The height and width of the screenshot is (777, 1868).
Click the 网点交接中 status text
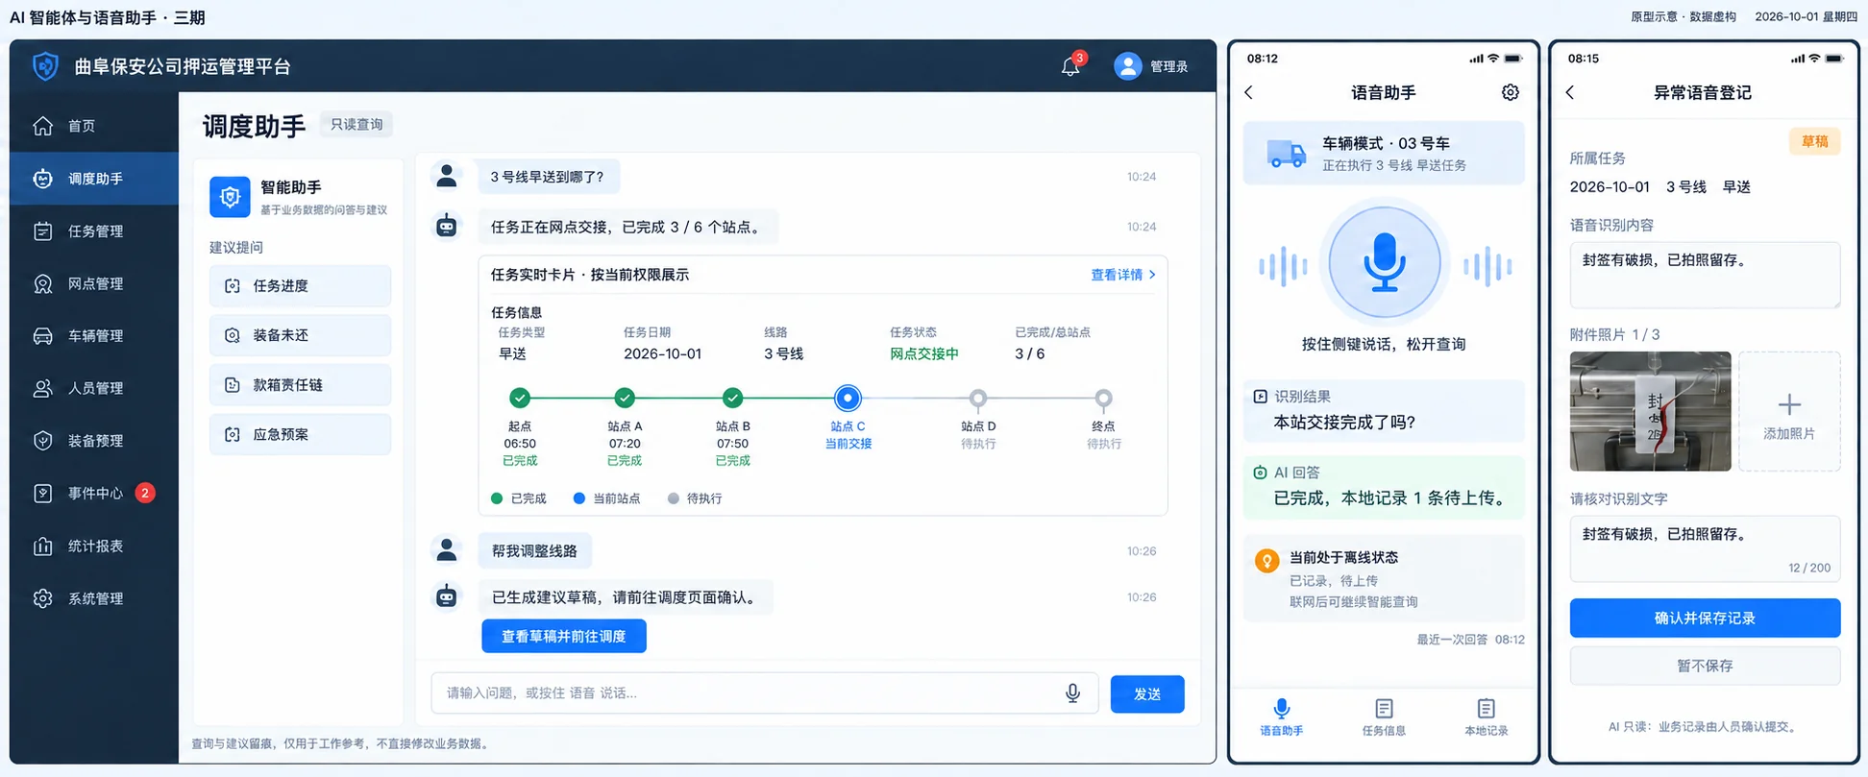[x=923, y=353]
